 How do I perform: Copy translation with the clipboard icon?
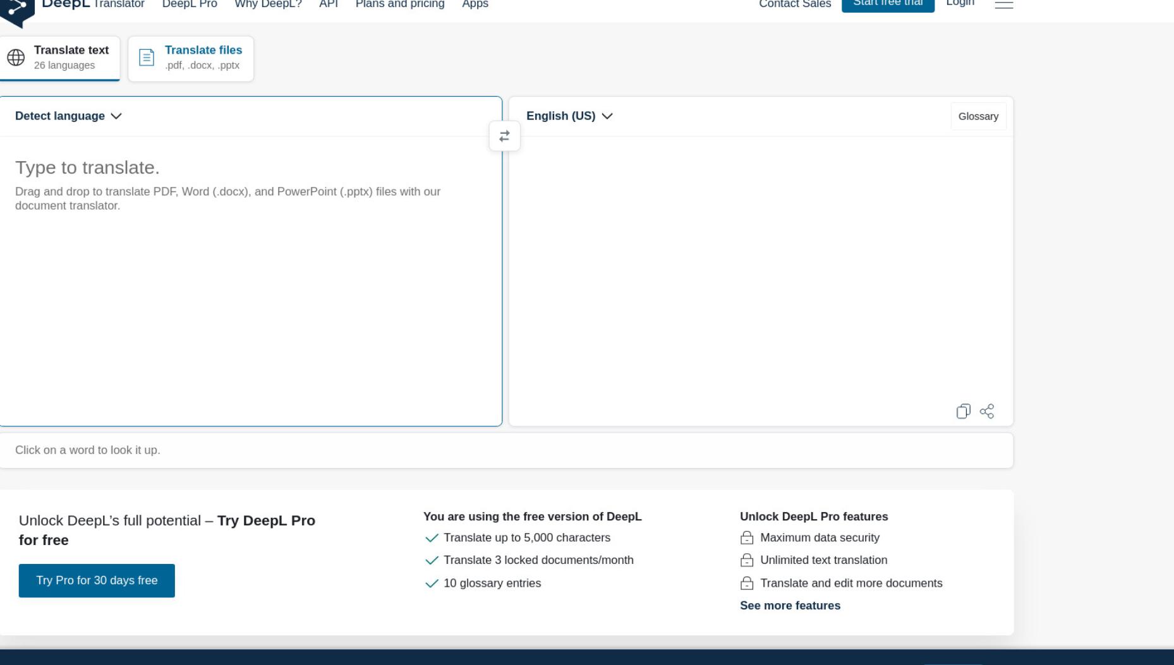[963, 411]
